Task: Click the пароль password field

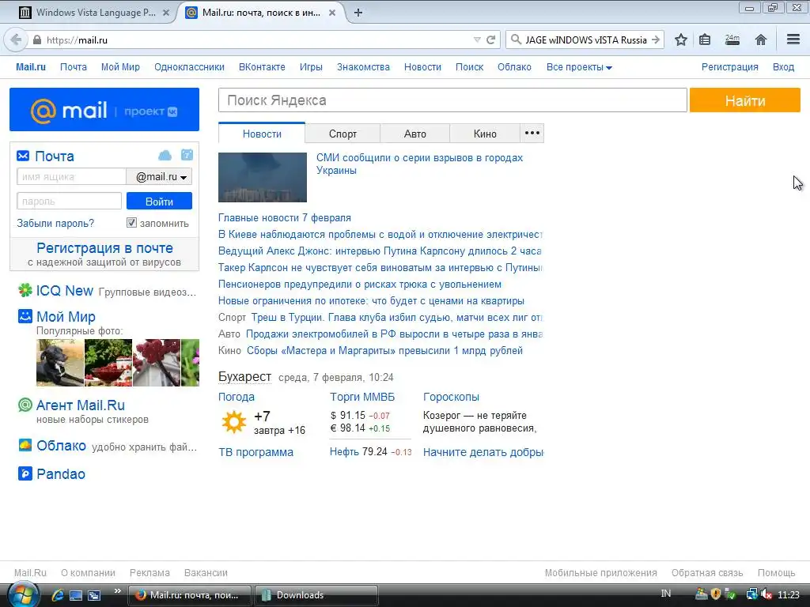Action: click(x=70, y=202)
